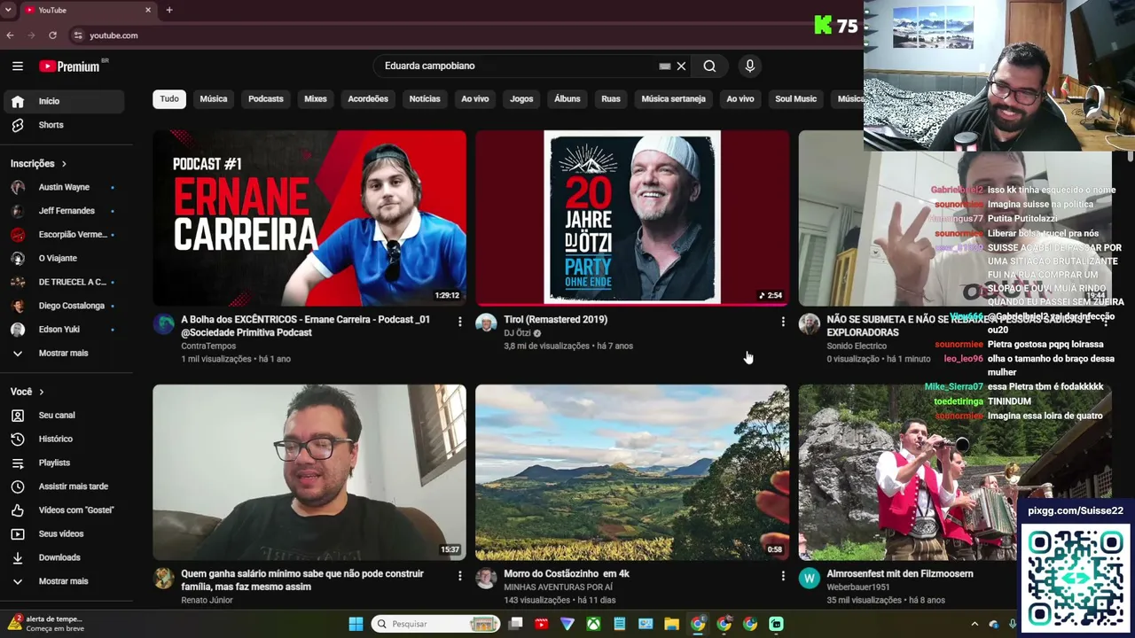Screen dimensions: 1135x638
Task: Start voice search with the microphone icon
Action: coord(750,66)
